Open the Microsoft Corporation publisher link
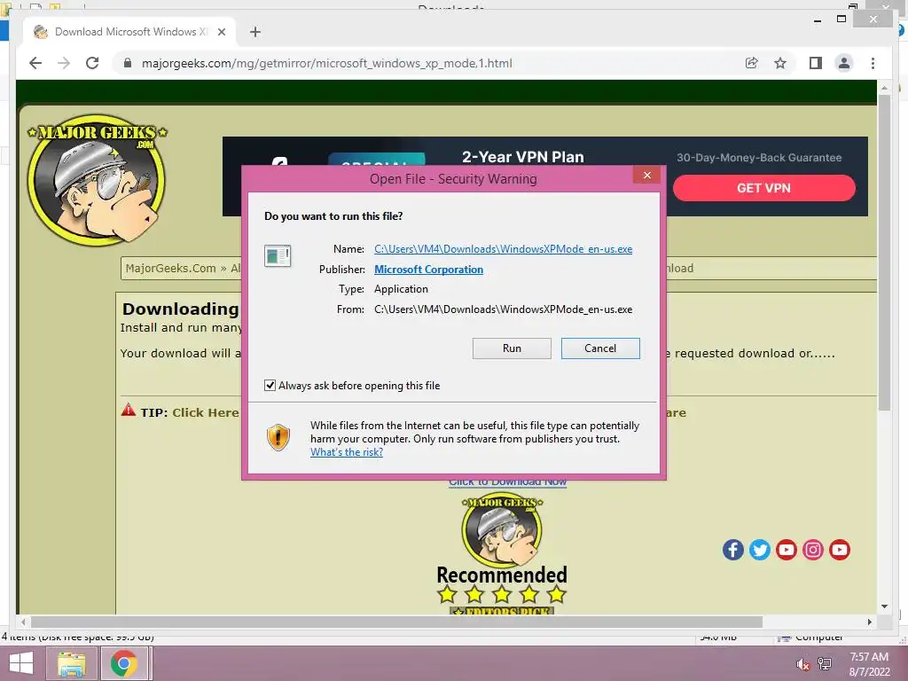The image size is (908, 681). point(428,270)
